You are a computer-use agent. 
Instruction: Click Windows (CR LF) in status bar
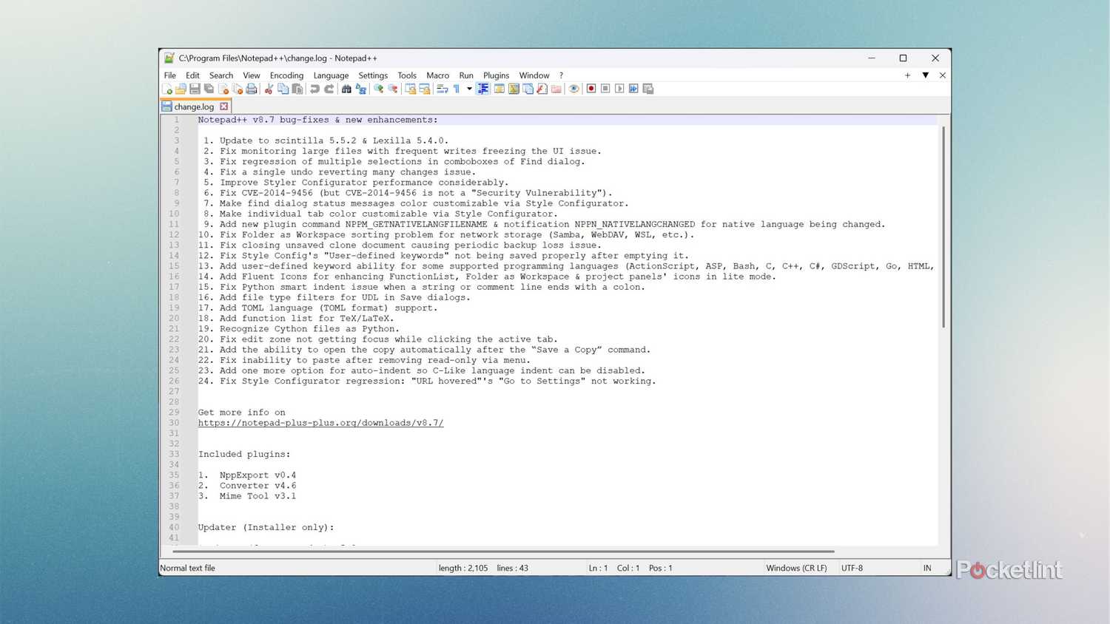[796, 568]
